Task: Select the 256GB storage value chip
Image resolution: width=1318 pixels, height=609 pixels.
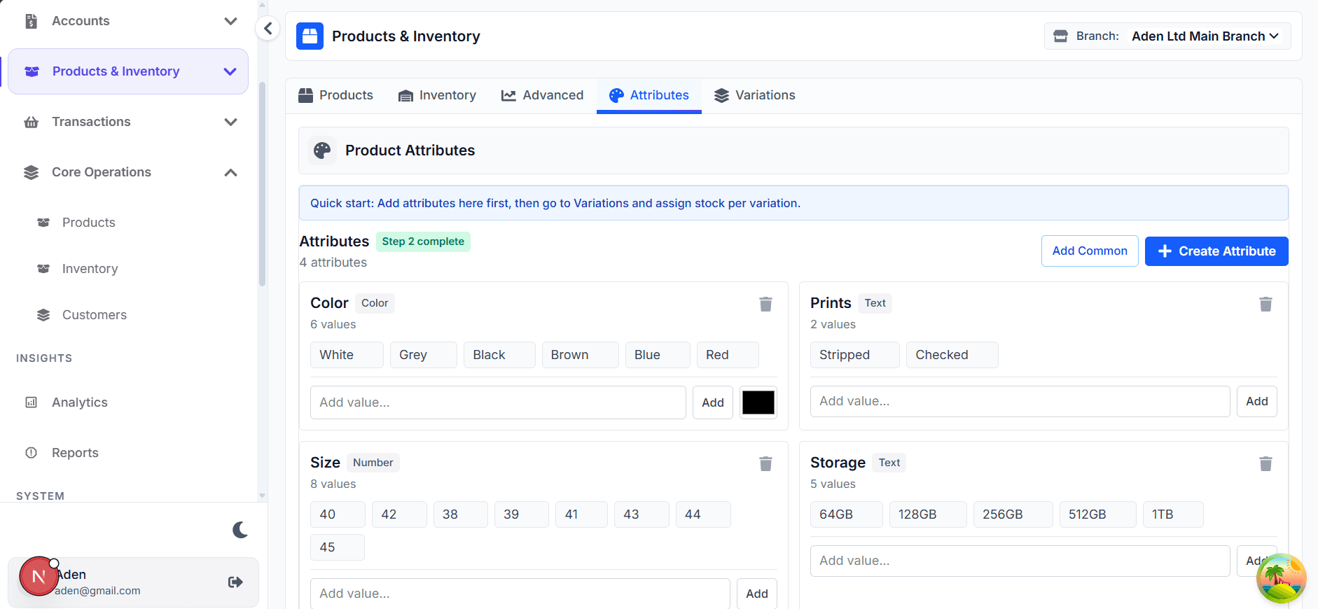Action: pos(1013,514)
